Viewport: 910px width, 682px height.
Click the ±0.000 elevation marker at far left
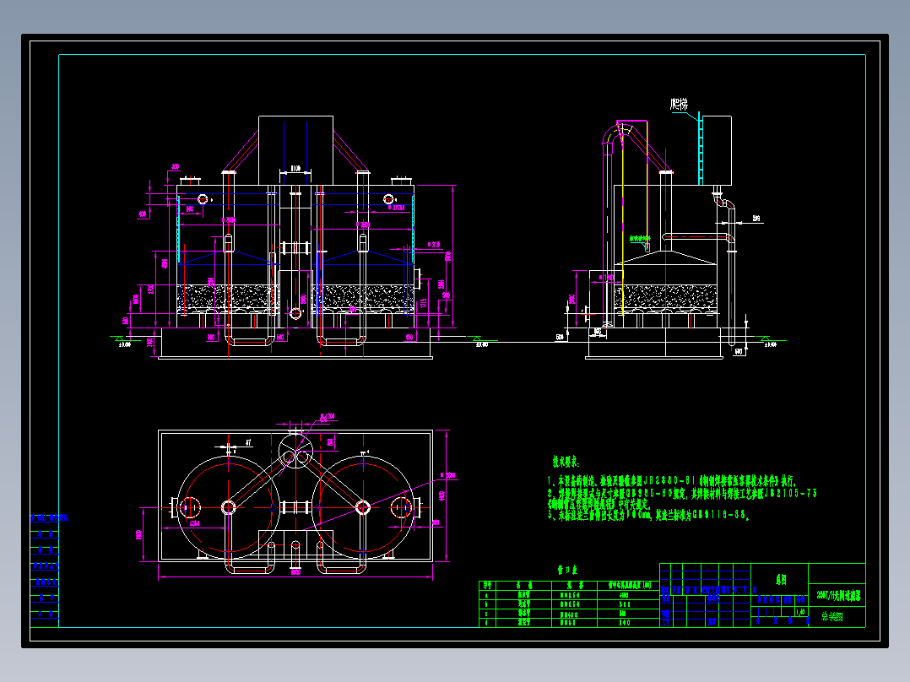[123, 343]
